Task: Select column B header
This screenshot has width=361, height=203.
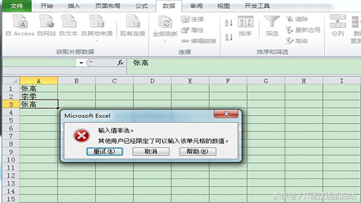Action: coord(77,81)
